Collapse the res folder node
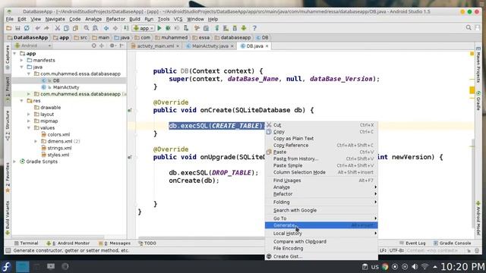 pos(22,101)
